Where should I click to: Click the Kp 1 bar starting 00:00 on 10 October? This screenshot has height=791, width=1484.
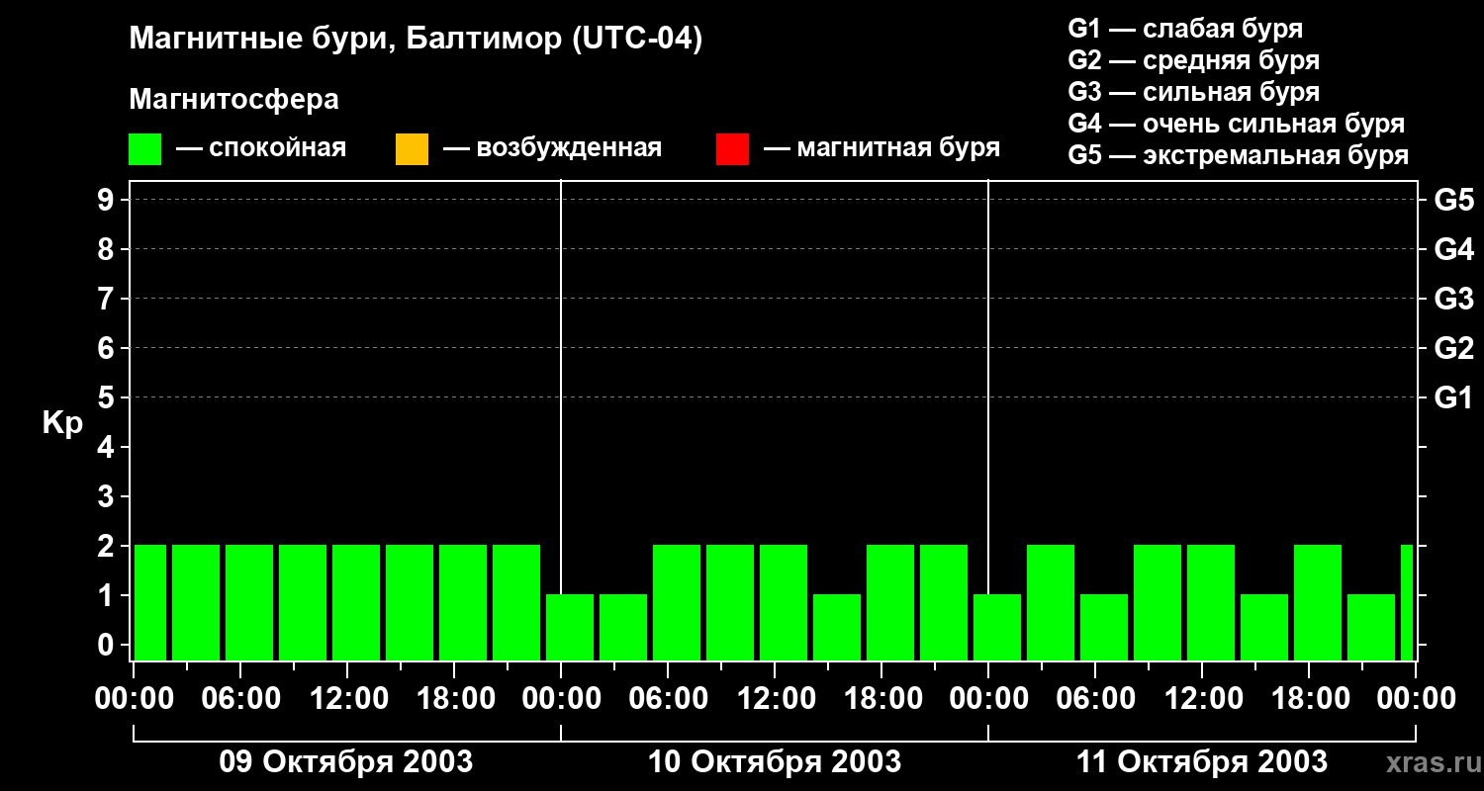(570, 627)
